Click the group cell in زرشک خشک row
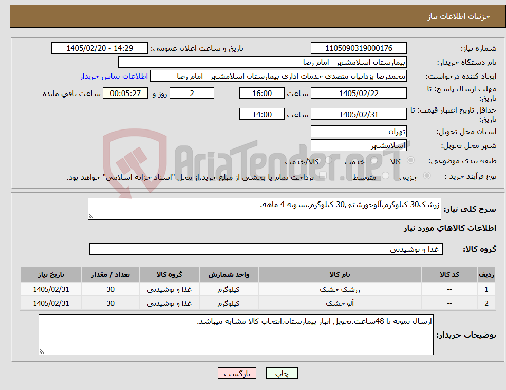506x390 pixels. point(169,289)
